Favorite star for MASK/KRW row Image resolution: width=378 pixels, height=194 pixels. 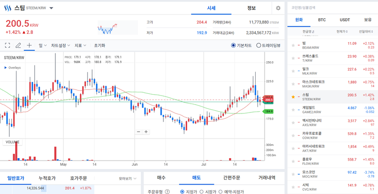click(293, 84)
